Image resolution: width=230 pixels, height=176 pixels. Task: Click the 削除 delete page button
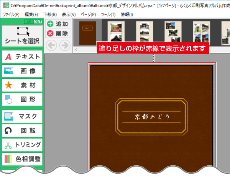[x=58, y=34]
